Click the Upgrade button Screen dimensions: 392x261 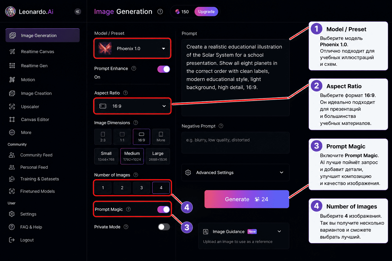point(206,11)
